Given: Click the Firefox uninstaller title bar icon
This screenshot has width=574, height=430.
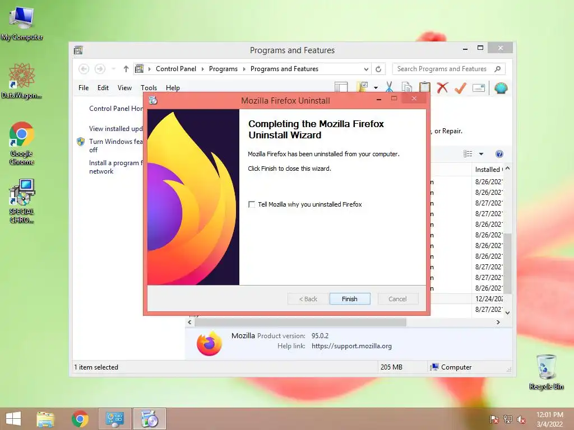Looking at the screenshot, I should (x=153, y=100).
